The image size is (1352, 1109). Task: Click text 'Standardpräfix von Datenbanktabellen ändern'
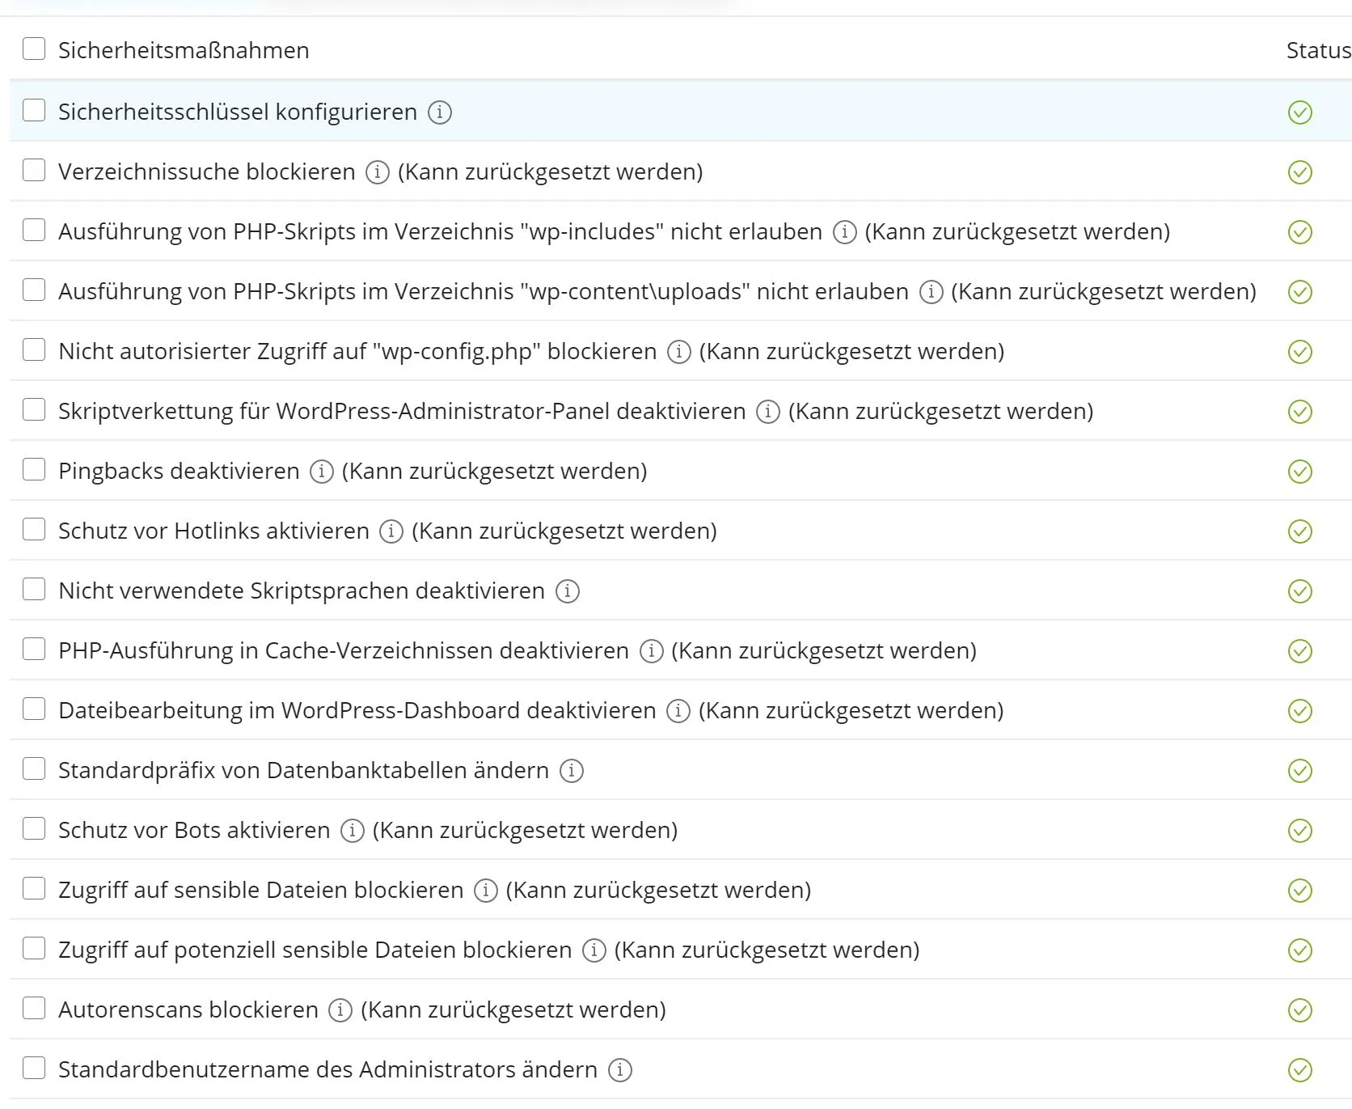coord(304,770)
